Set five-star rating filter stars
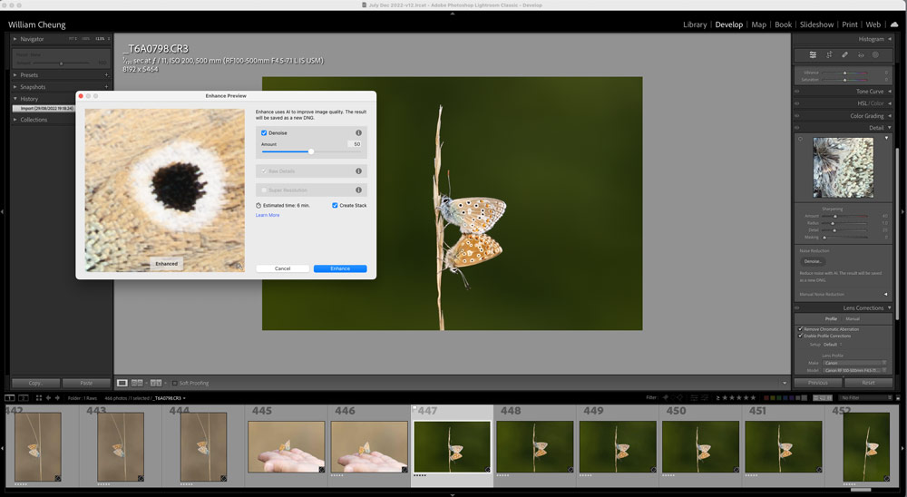 pyautogui.click(x=739, y=398)
